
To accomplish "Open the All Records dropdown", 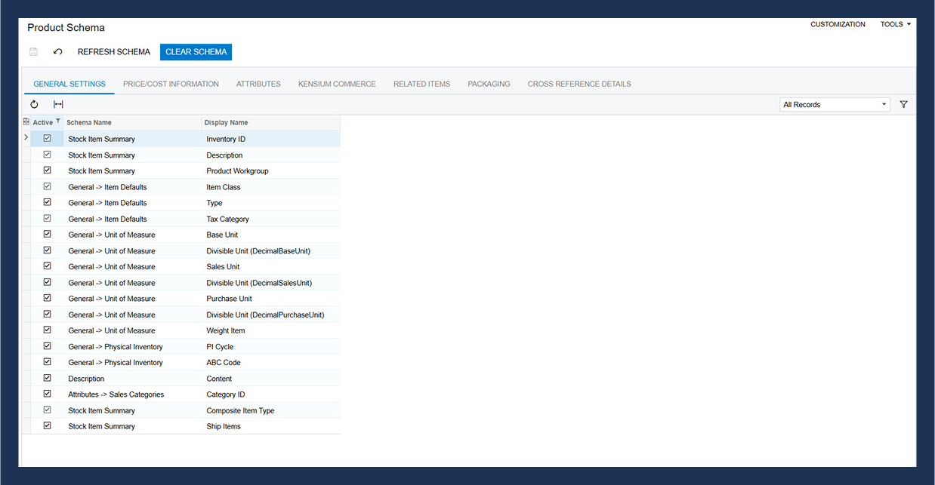I will click(x=835, y=105).
